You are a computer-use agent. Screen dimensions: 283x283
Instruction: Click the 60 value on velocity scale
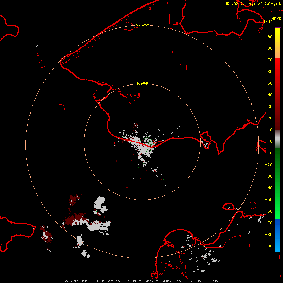(270, 71)
